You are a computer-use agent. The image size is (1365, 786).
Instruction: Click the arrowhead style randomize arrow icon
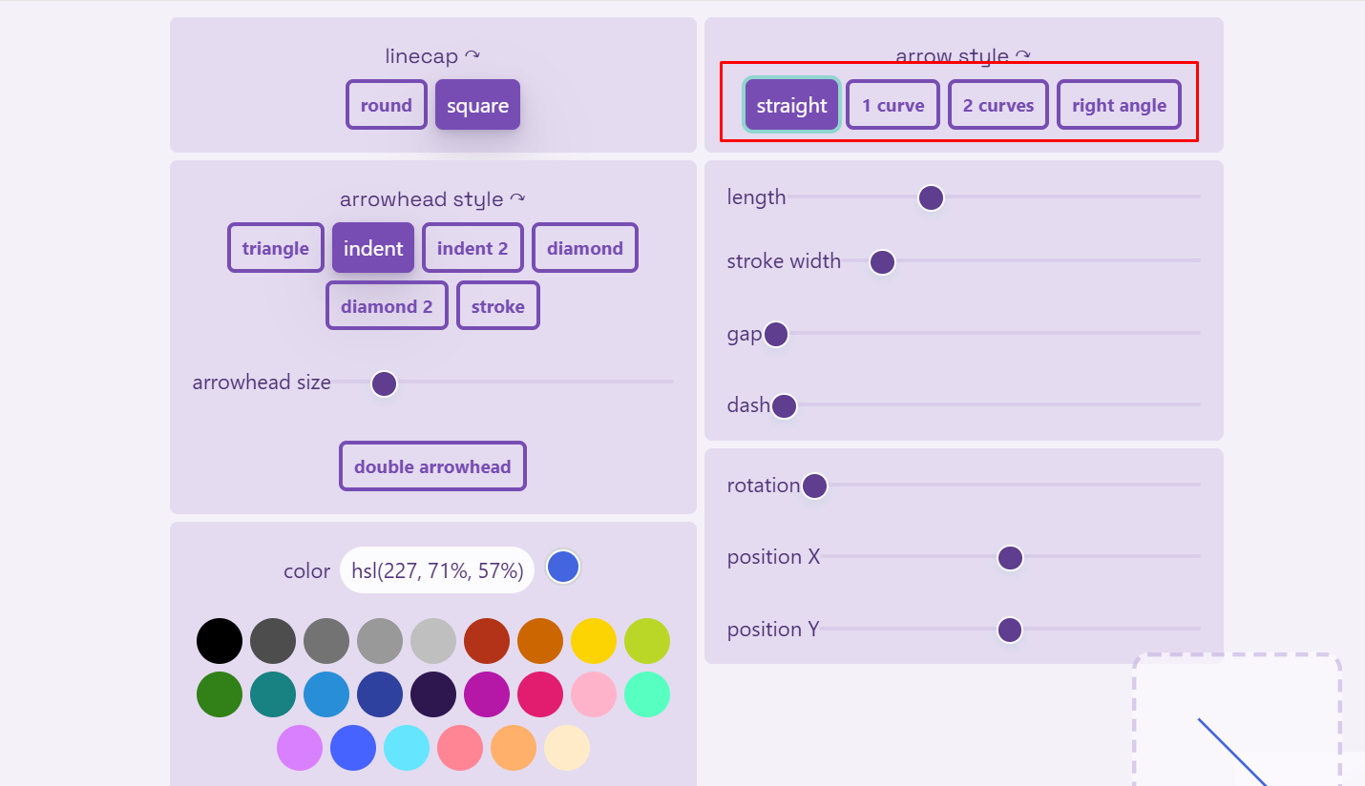point(517,199)
